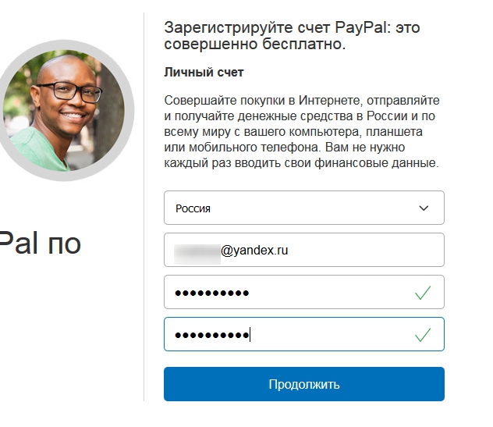Click the green checkmark in first password field
The width and height of the screenshot is (493, 427).
coord(423,292)
